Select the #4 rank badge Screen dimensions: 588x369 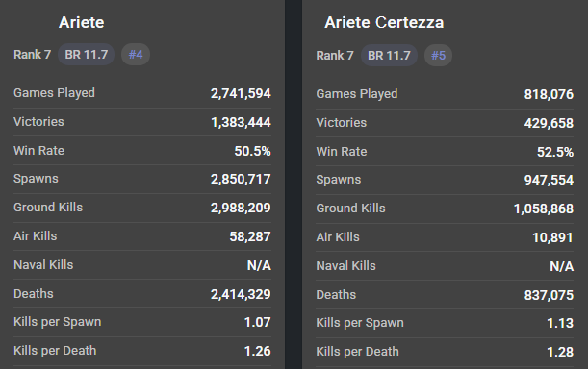tap(136, 55)
